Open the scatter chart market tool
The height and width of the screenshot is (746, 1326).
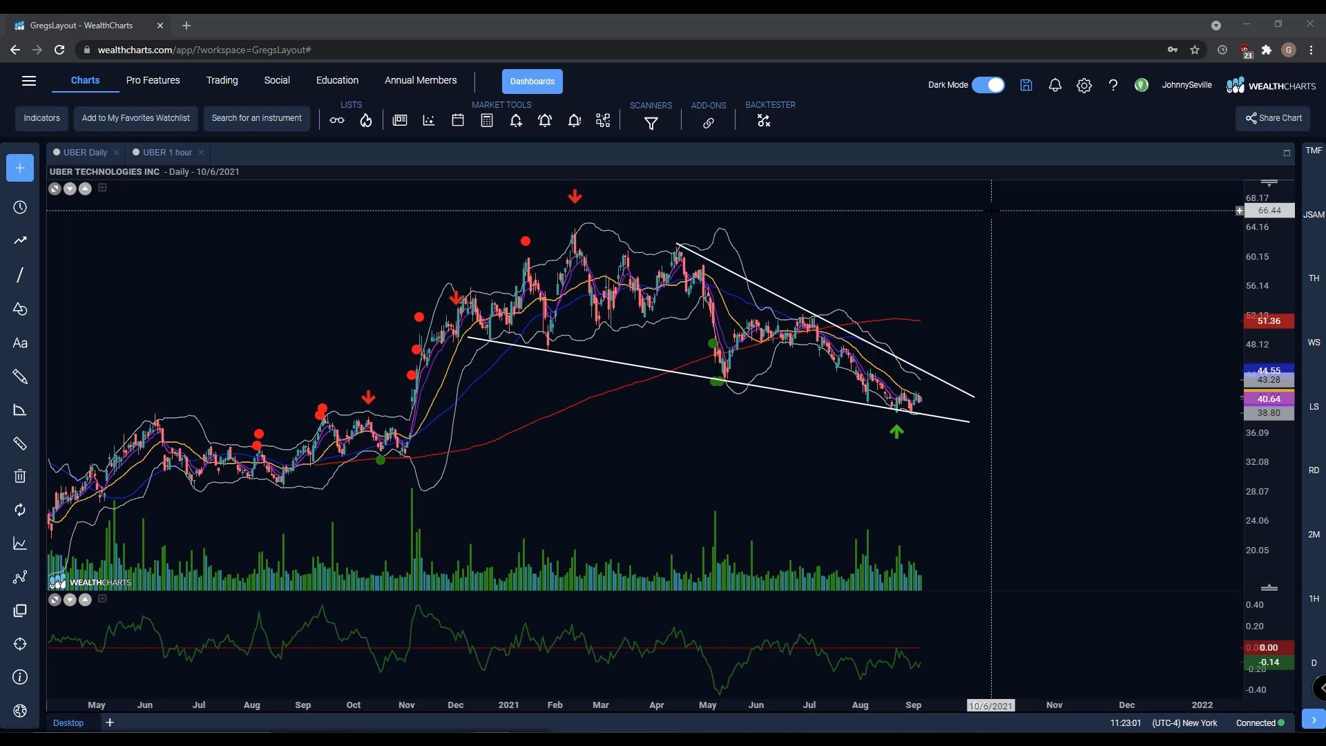[x=429, y=120]
